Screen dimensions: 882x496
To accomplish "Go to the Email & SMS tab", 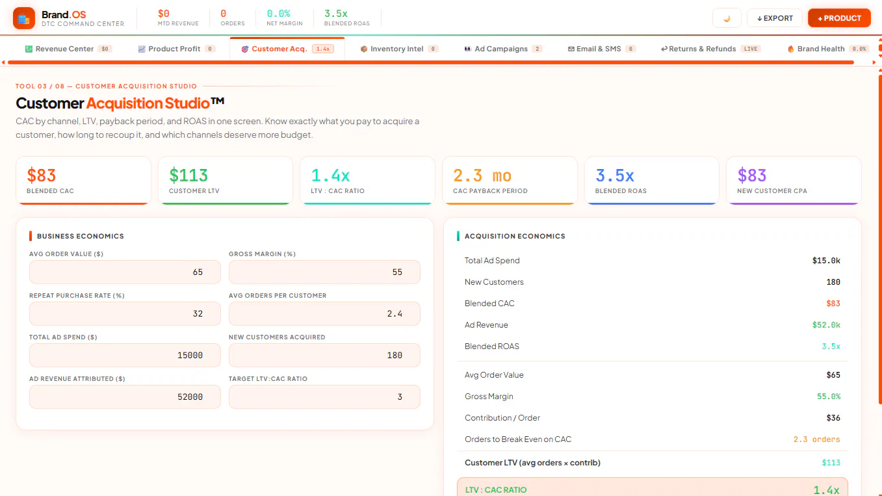I will 601,49.
